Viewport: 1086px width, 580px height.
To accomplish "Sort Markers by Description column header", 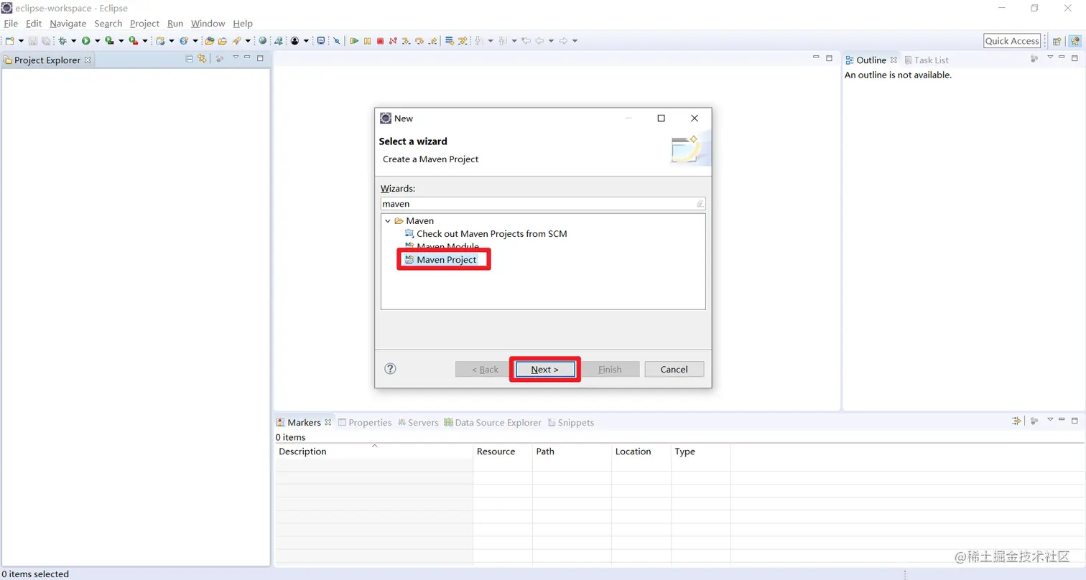I will click(x=373, y=452).
